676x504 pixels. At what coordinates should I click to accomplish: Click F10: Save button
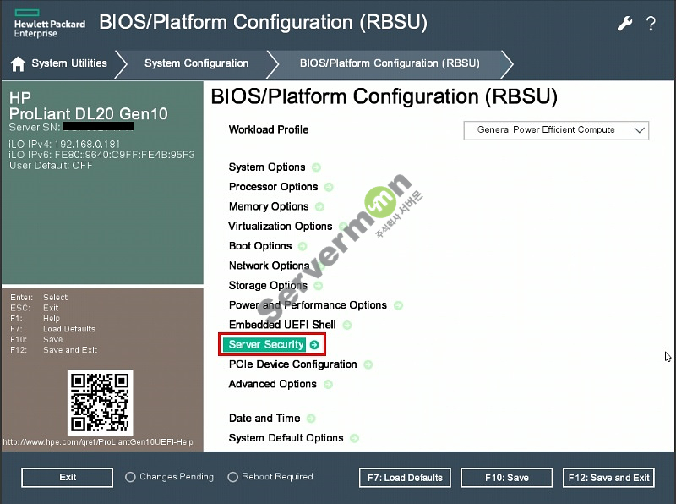tap(506, 478)
